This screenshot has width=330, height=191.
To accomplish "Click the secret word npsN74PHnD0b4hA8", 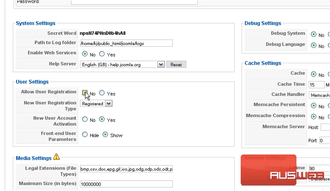I will pos(102,33).
